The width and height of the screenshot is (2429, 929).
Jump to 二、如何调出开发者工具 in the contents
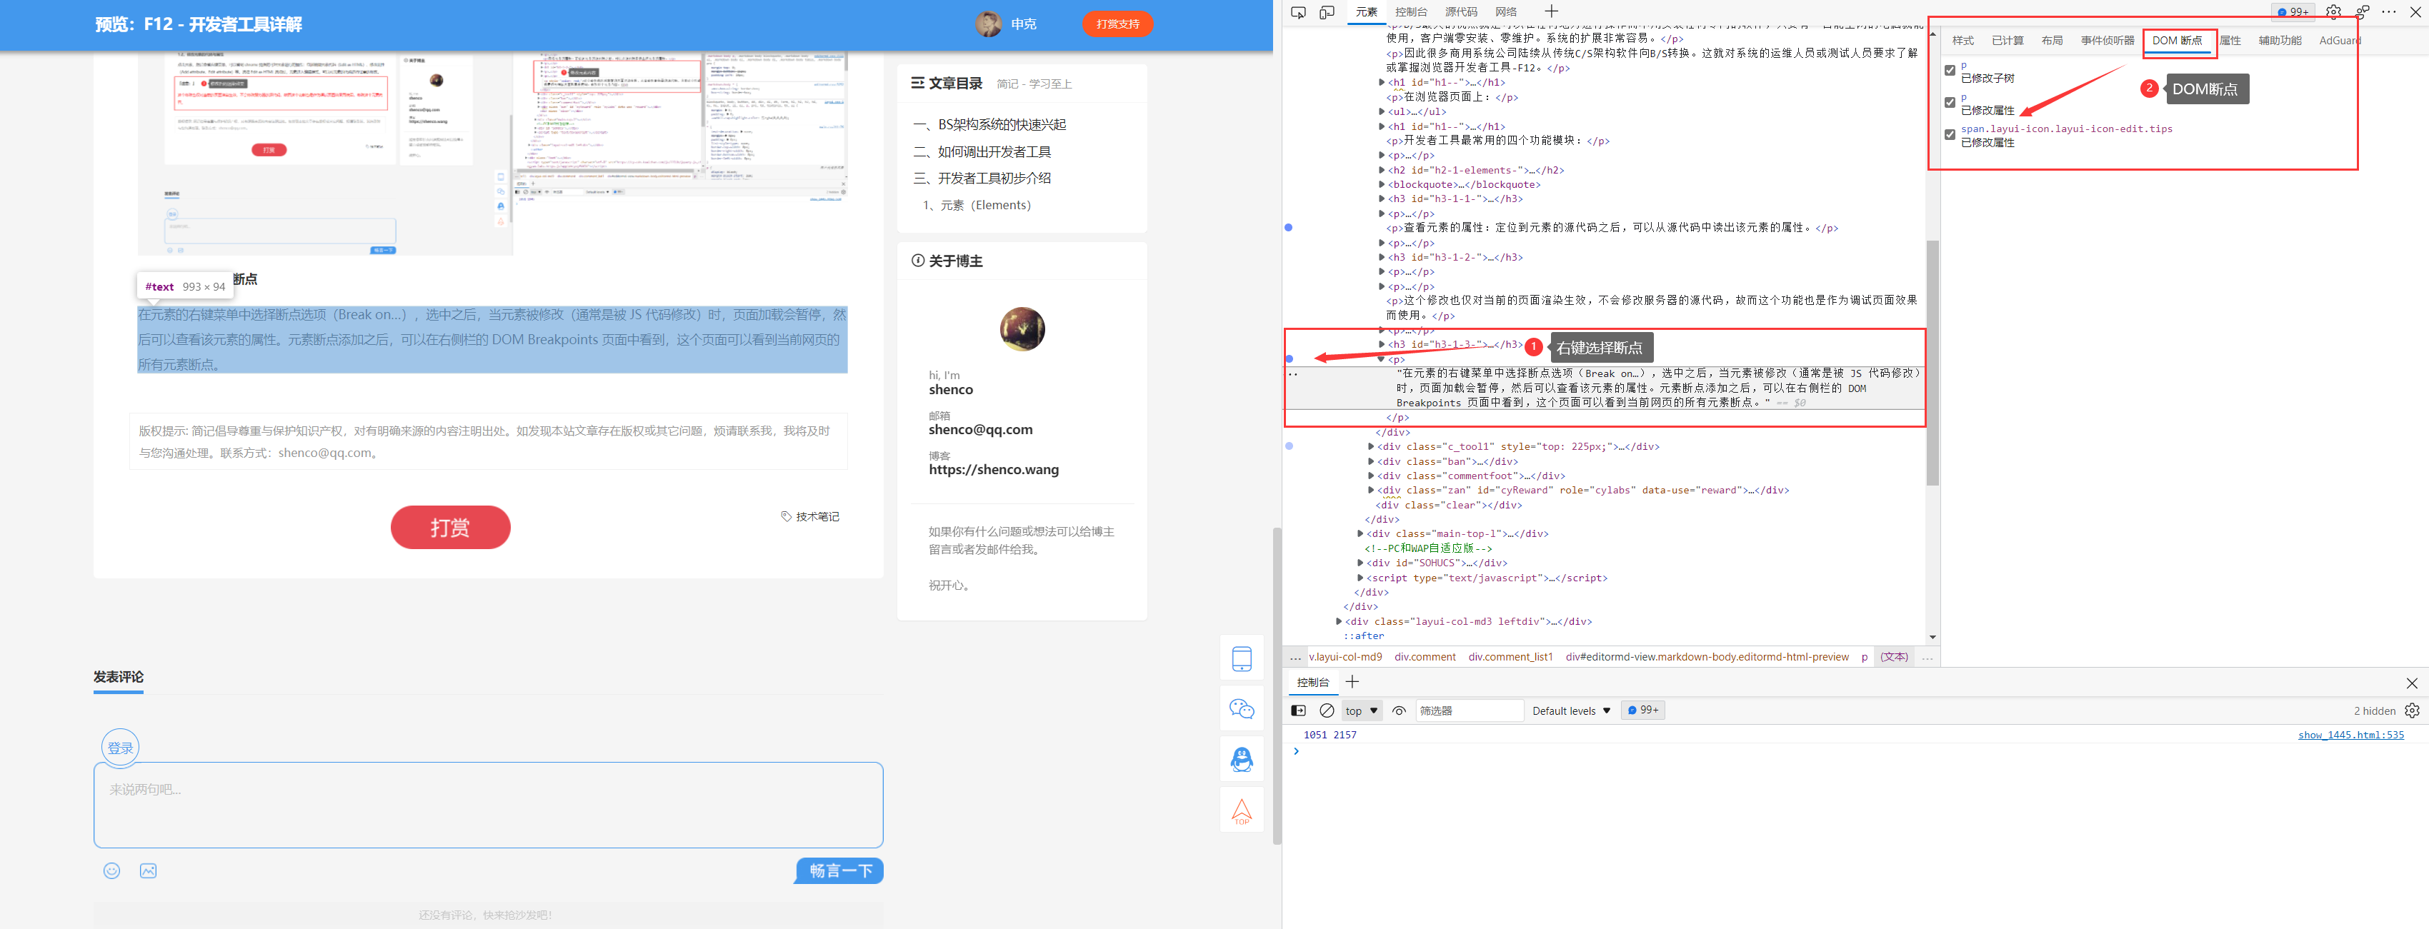coord(982,151)
